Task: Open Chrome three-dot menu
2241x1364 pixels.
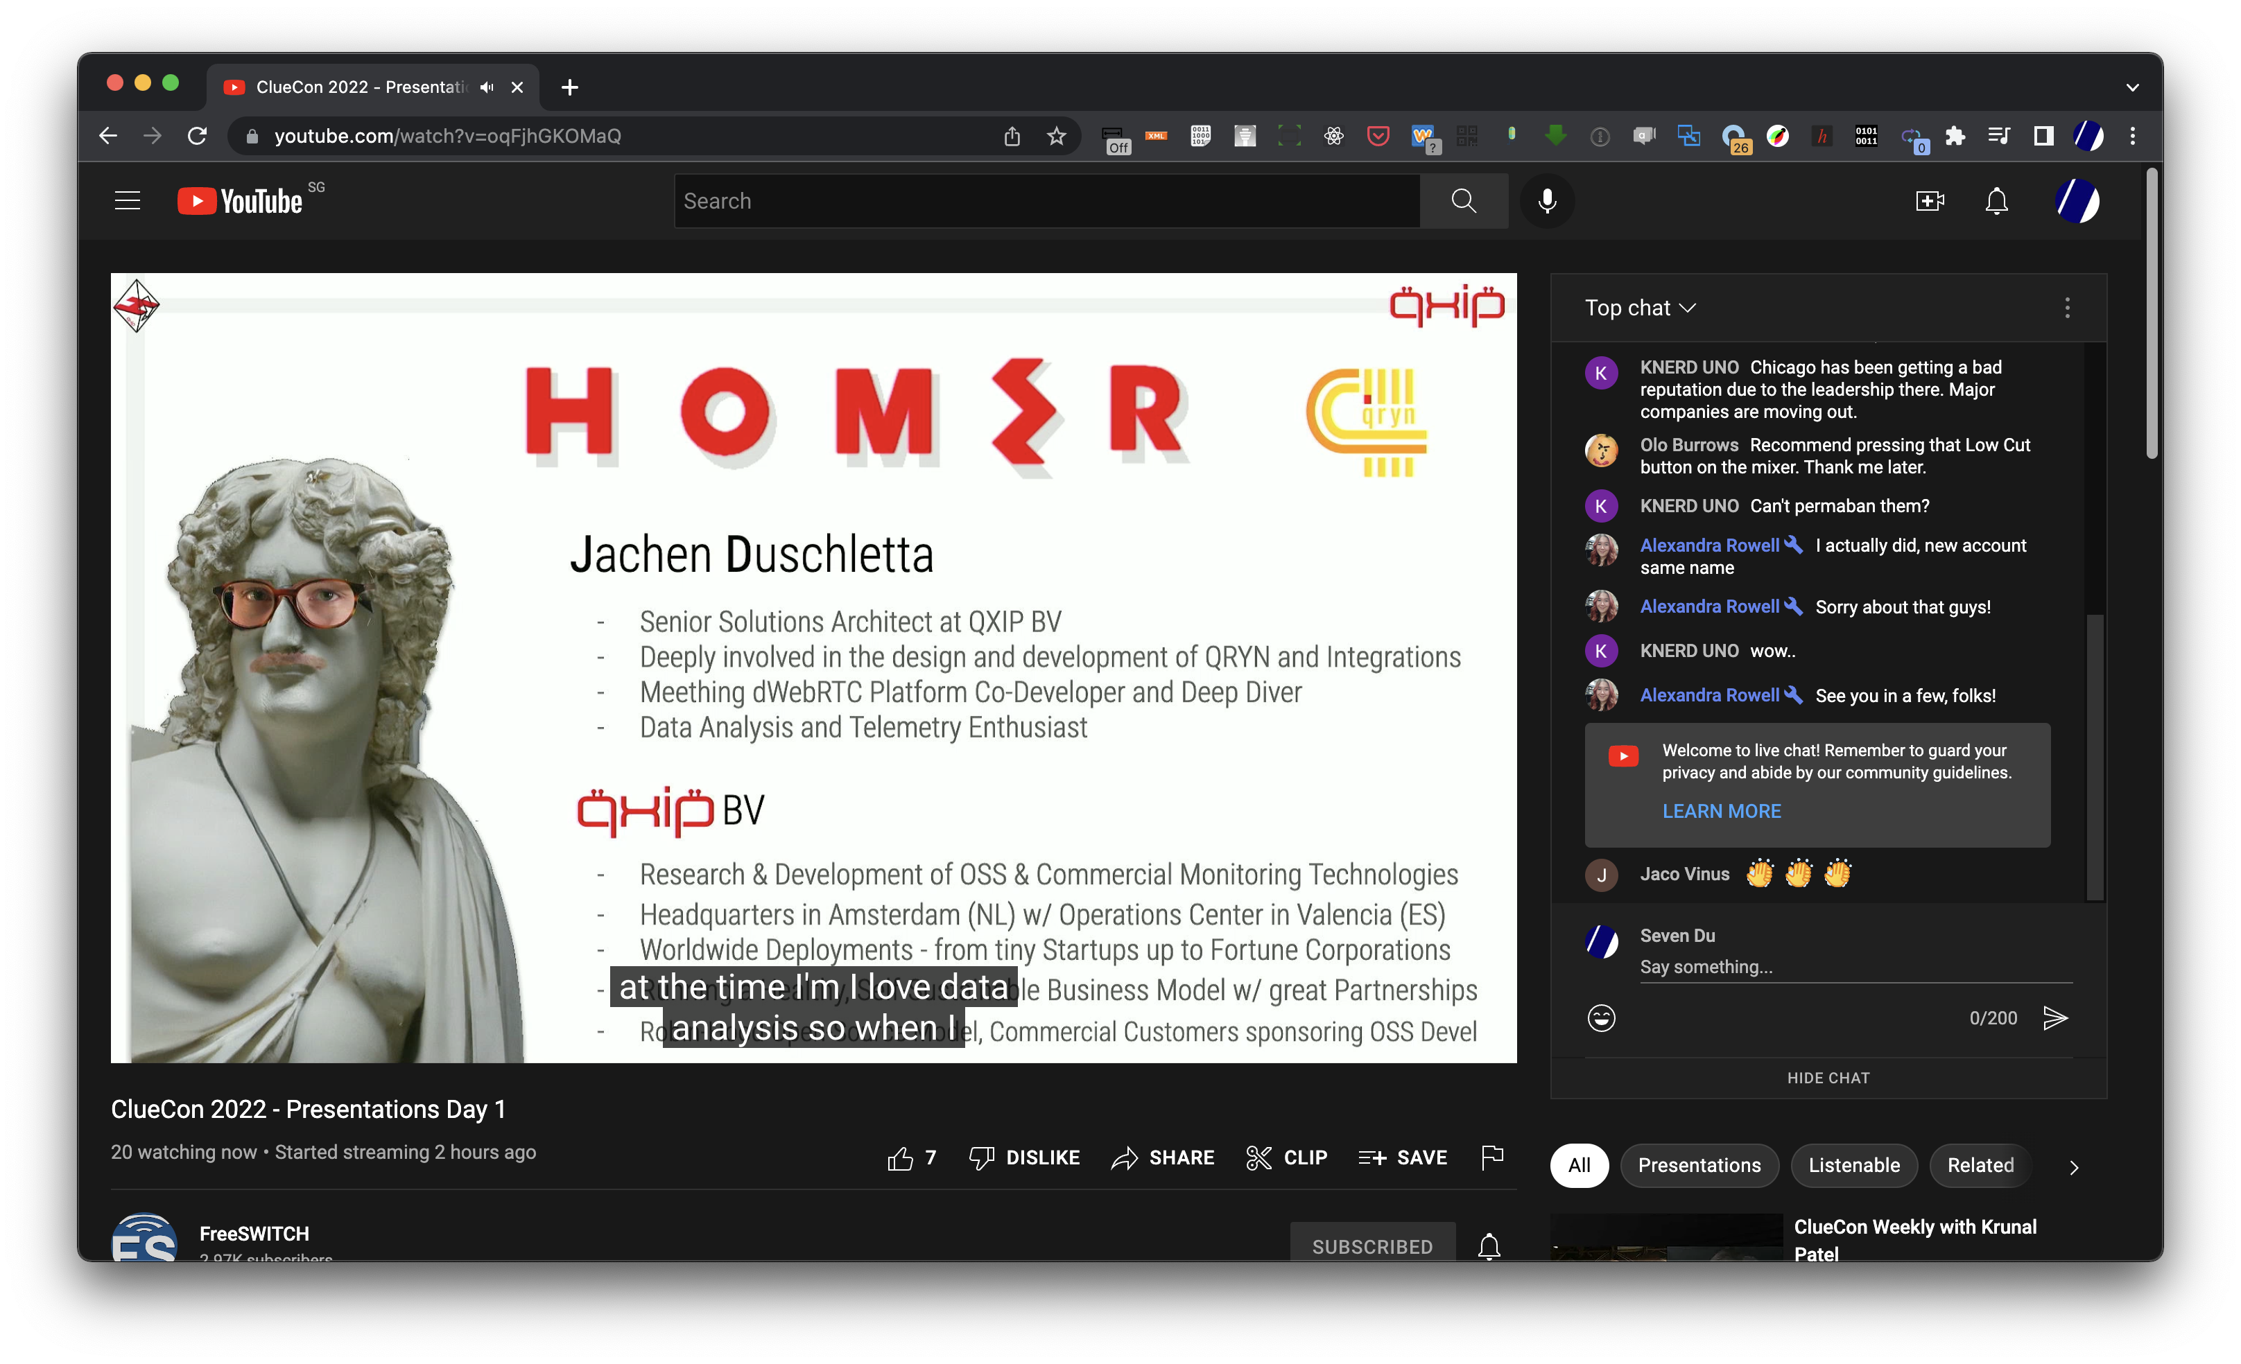Action: [x=2132, y=135]
